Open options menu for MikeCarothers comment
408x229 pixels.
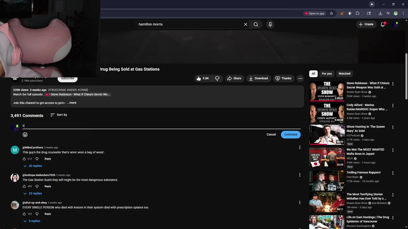pos(300,147)
